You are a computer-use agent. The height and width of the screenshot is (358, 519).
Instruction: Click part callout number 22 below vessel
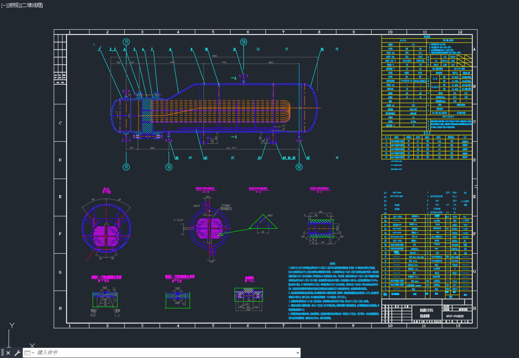pyautogui.click(x=232, y=158)
